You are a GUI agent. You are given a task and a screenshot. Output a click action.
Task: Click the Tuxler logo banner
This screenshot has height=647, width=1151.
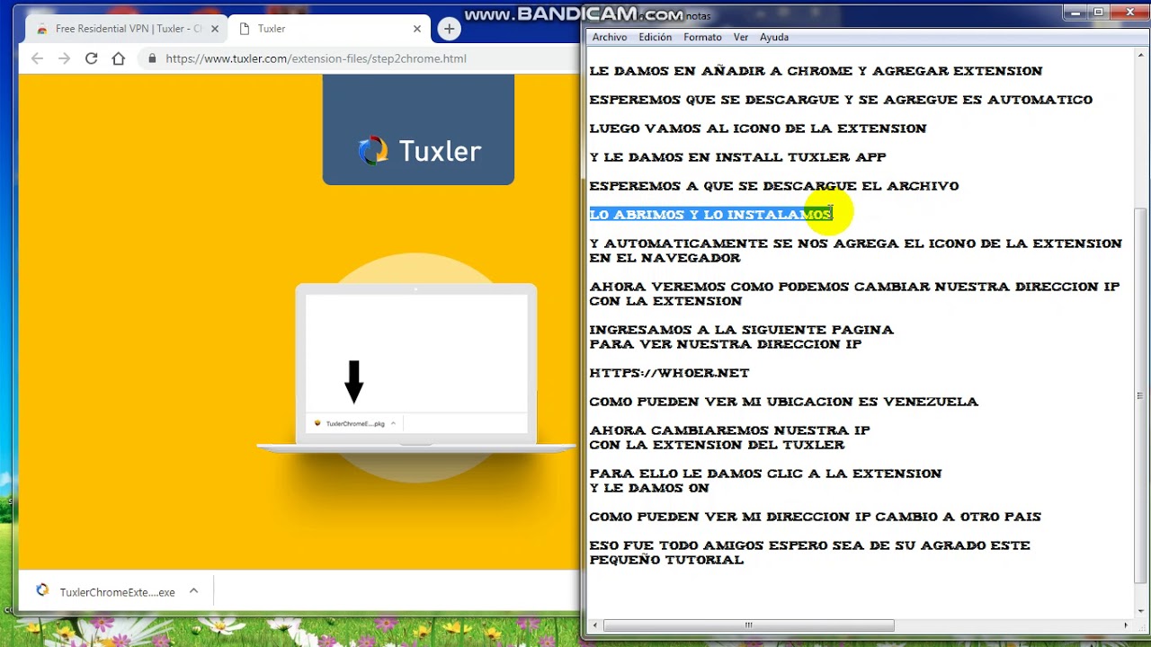(418, 129)
